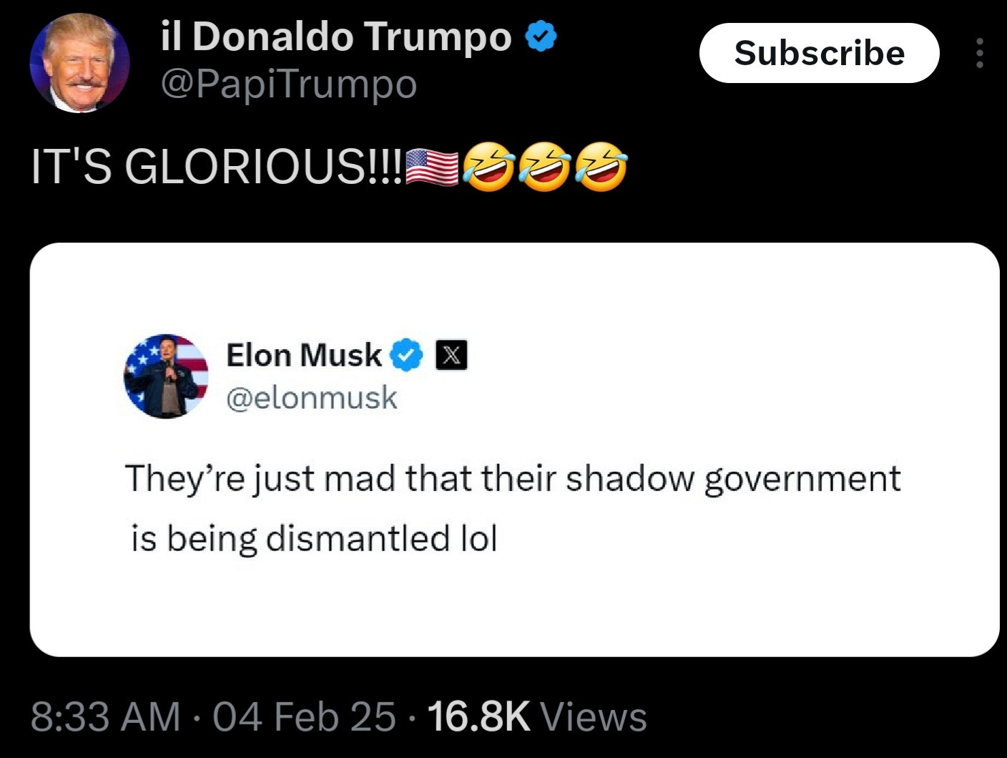This screenshot has height=758, width=1007.
Task: View the 16.8K Views count
Action: (537, 716)
